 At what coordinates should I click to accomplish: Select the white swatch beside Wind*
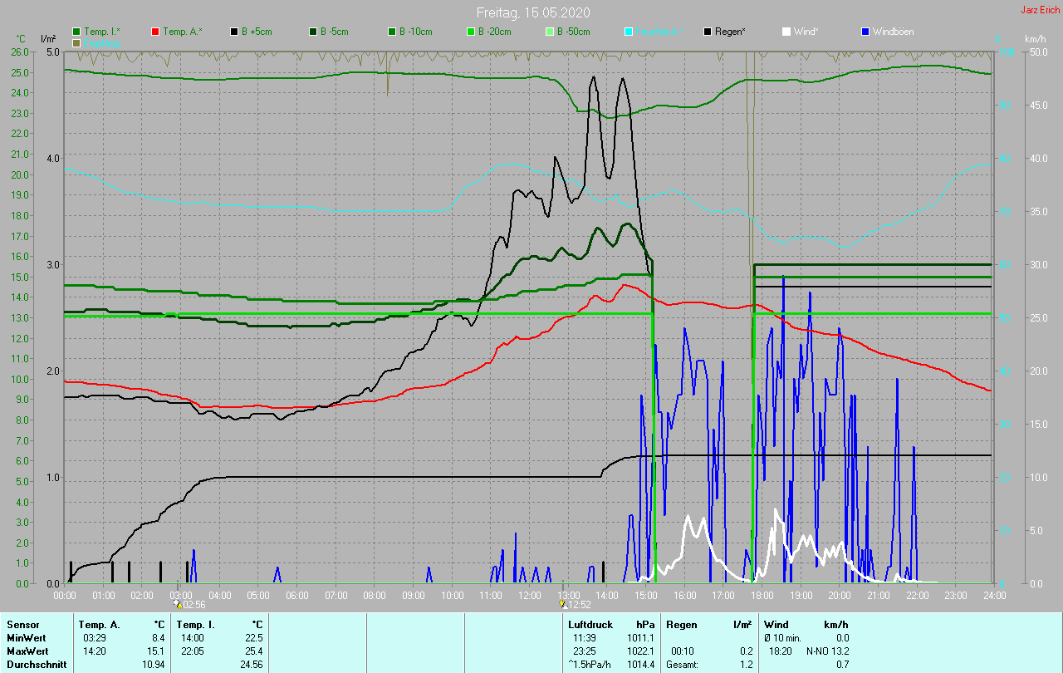(x=786, y=32)
